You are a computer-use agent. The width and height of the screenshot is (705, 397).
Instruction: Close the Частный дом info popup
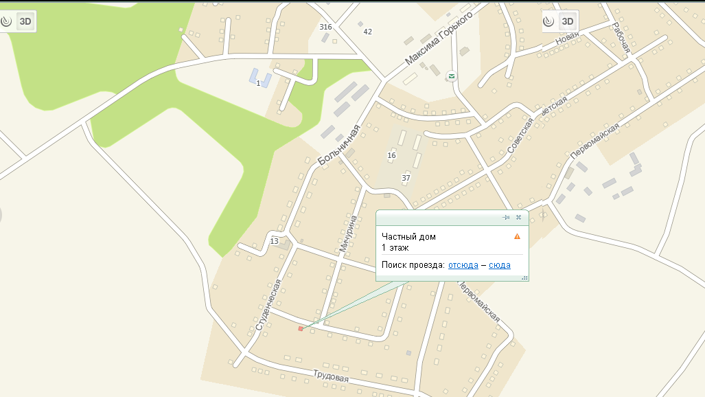(x=518, y=218)
